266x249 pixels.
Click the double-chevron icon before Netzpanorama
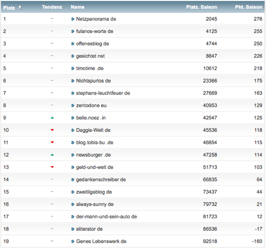pyautogui.click(x=72, y=19)
